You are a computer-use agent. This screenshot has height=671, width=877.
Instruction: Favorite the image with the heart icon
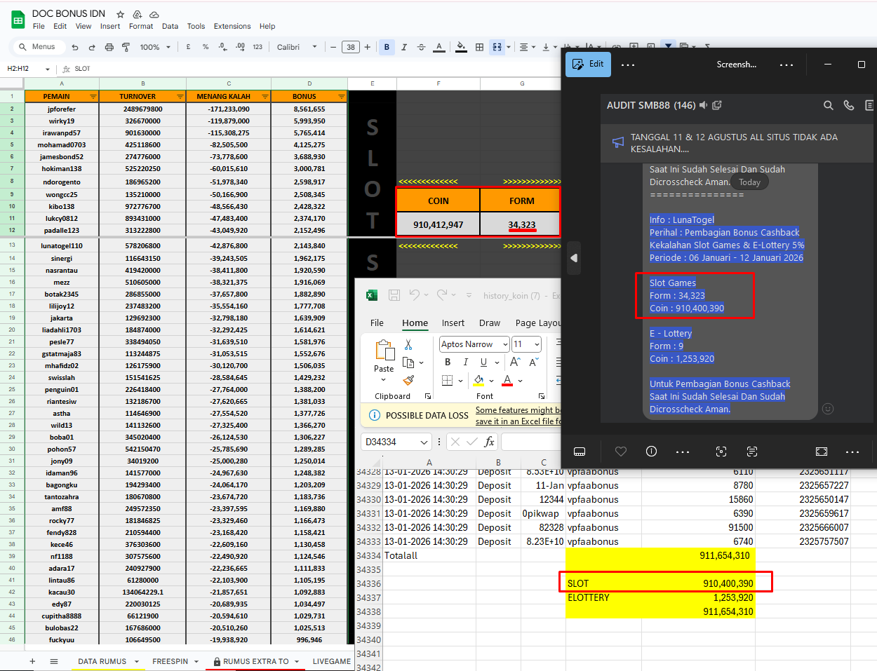coord(620,452)
